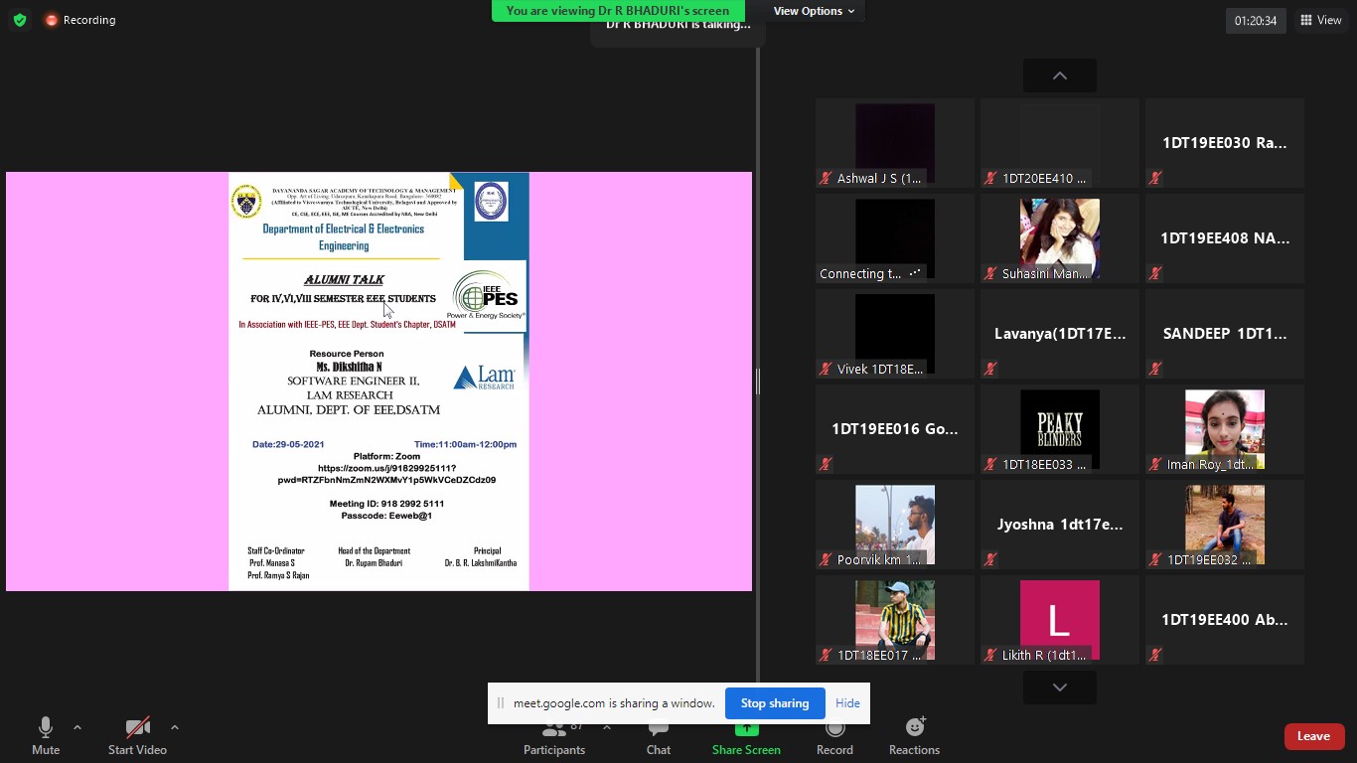This screenshot has height=763, width=1357.
Task: Click the grip handle on sharing notification bar
Action: click(x=501, y=703)
